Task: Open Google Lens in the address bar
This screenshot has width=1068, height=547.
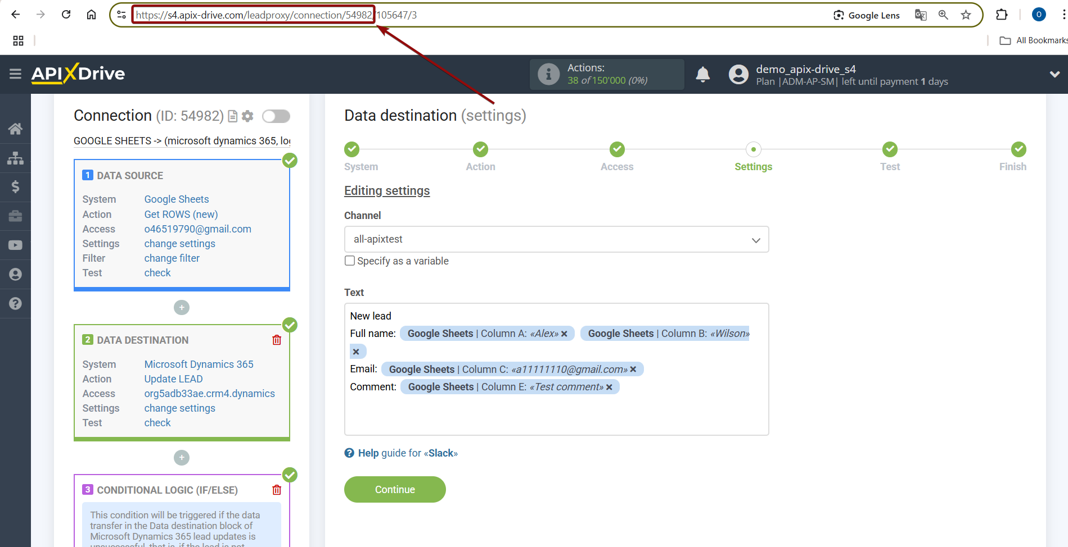Action: tap(866, 15)
